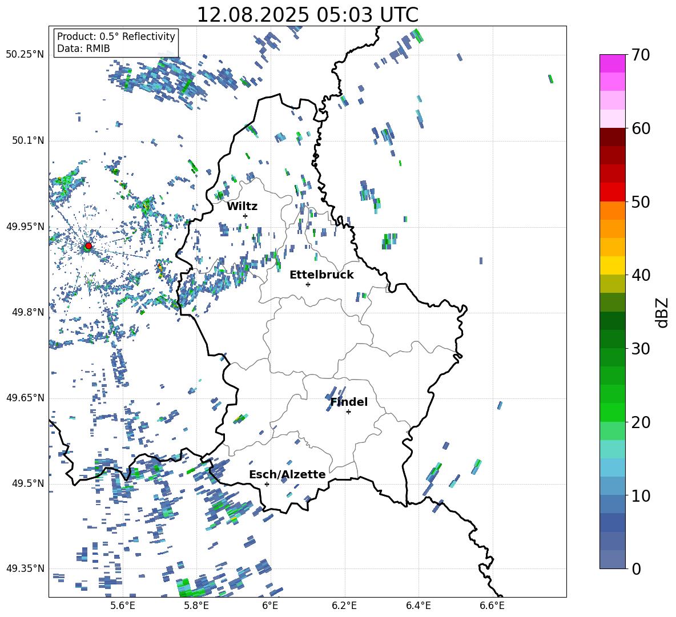Image resolution: width=676 pixels, height=617 pixels.
Task: Click the Findel station cross marker
Action: [x=348, y=412]
